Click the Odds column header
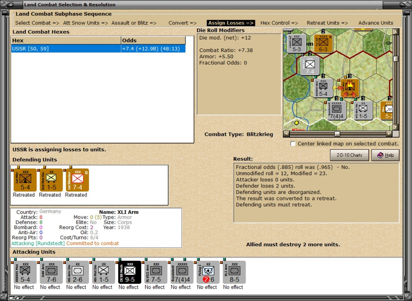 (153, 40)
